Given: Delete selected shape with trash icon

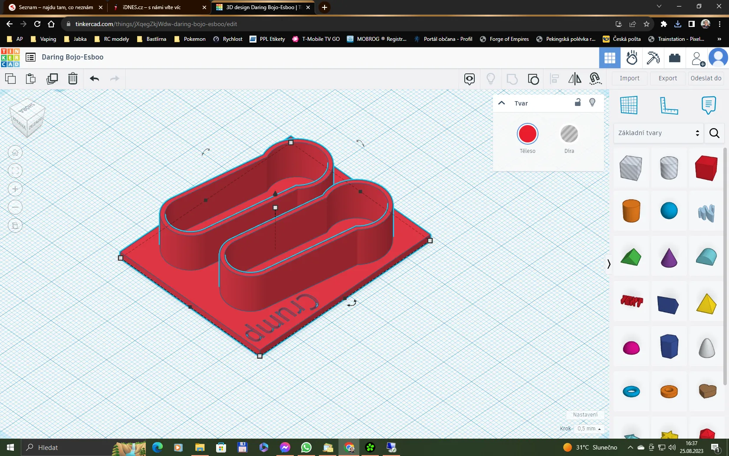Looking at the screenshot, I should click(73, 79).
